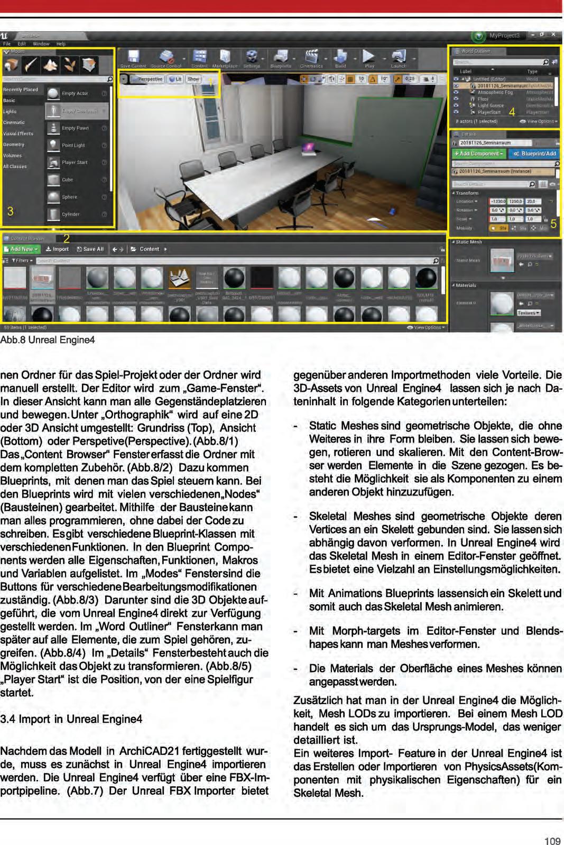Image resolution: width=564 pixels, height=845 pixels.
Task: Click the World Outliner search magnifier icon
Action: point(545,62)
